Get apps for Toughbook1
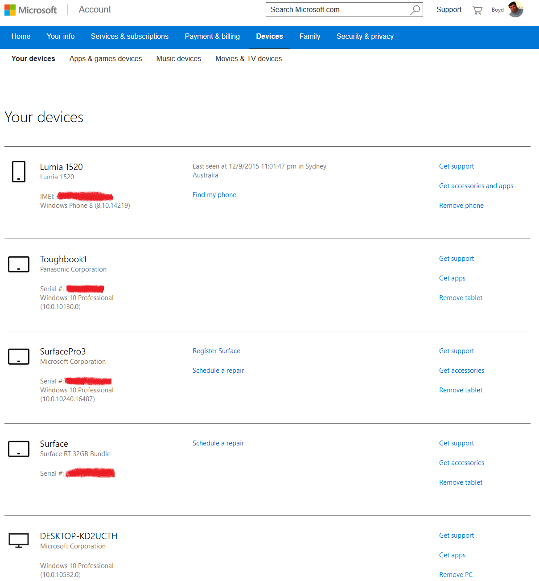This screenshot has height=581, width=539. [452, 278]
